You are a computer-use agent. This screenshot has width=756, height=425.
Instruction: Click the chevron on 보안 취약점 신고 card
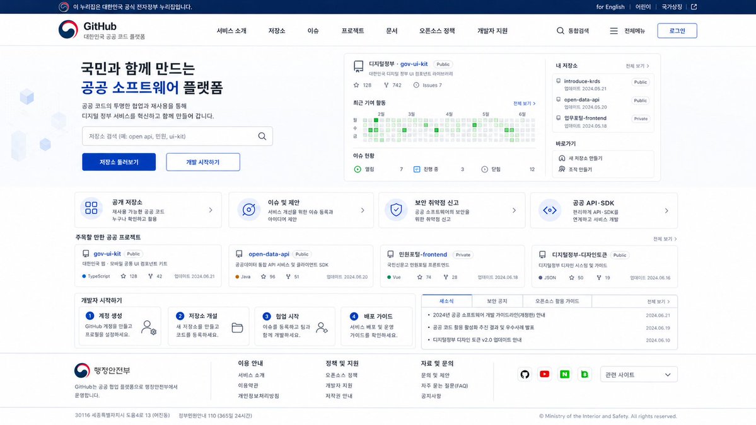tap(514, 210)
